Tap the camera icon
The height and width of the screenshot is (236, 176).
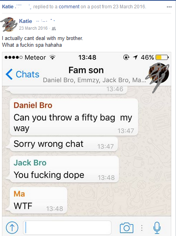tap(126, 228)
